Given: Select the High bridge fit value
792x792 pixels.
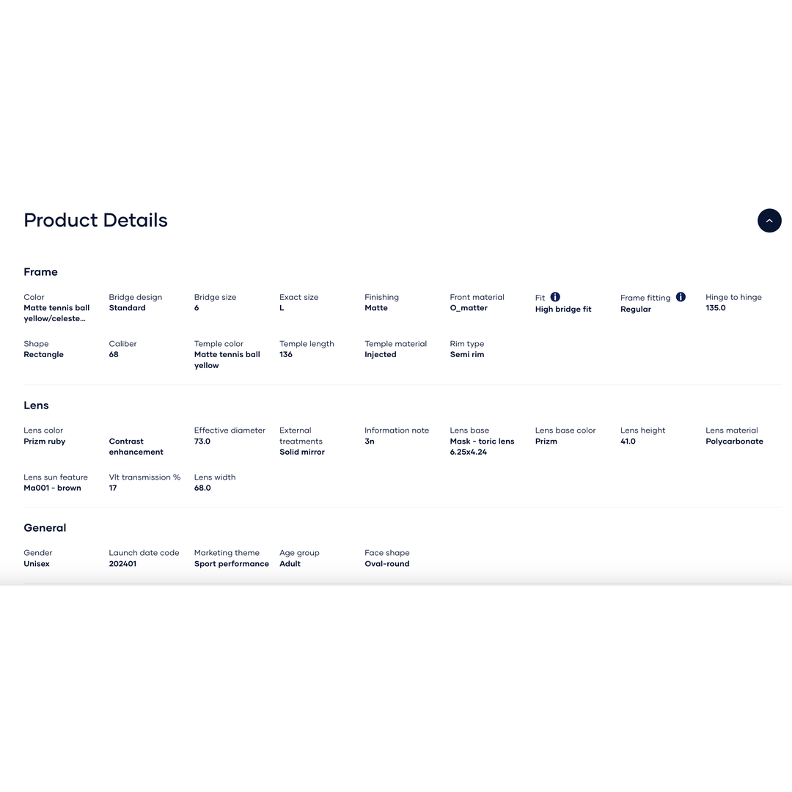Looking at the screenshot, I should pyautogui.click(x=563, y=309).
